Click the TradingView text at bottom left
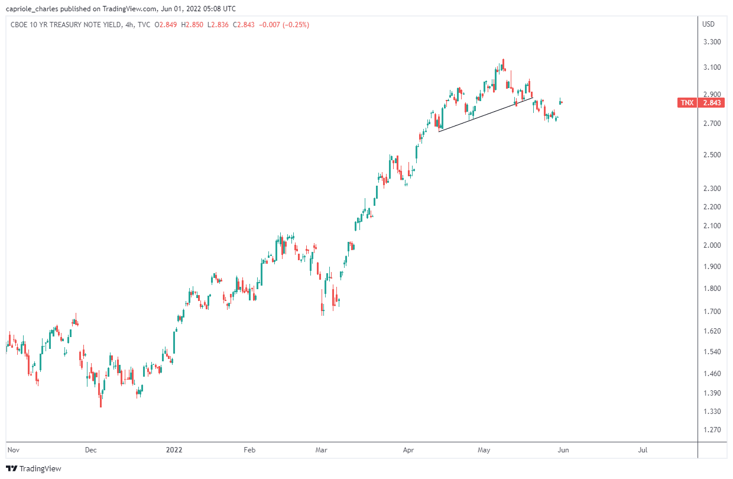The height and width of the screenshot is (479, 733). coord(40,469)
